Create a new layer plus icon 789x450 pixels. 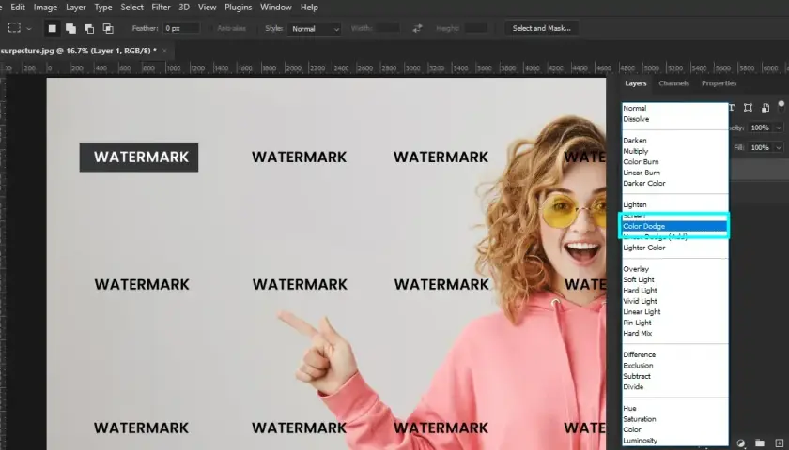[x=779, y=442]
